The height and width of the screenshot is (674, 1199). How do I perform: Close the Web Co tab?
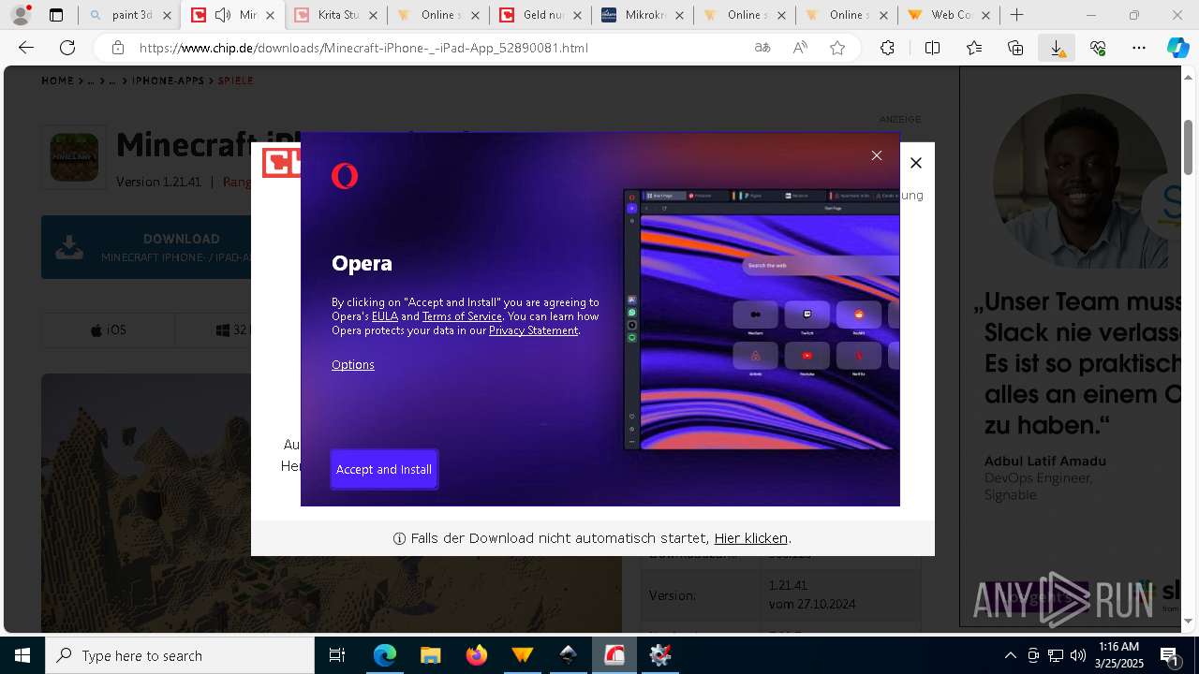[985, 15]
